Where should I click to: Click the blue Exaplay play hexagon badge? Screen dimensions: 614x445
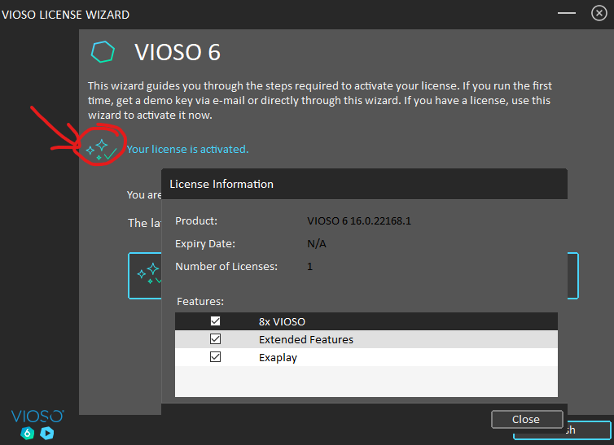click(47, 433)
